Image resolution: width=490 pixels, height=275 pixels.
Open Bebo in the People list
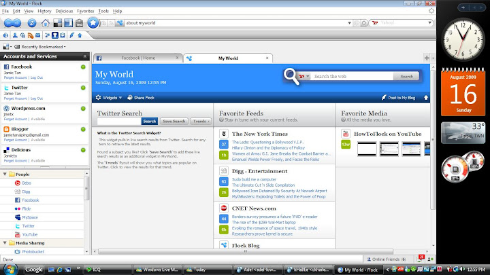[x=27, y=183]
